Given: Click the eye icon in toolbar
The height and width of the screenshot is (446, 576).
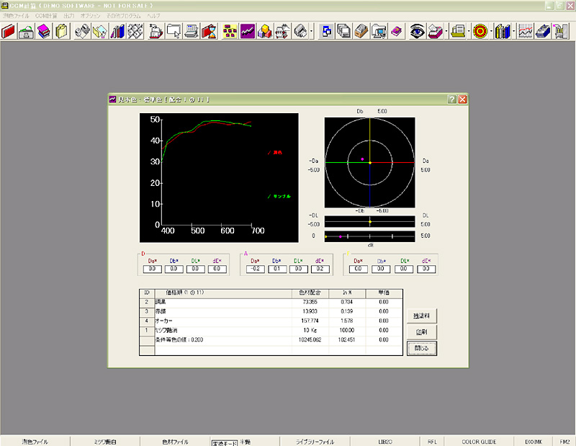Looking at the screenshot, I should click(x=418, y=31).
